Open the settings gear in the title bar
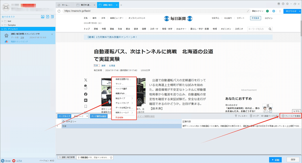 [287, 4]
